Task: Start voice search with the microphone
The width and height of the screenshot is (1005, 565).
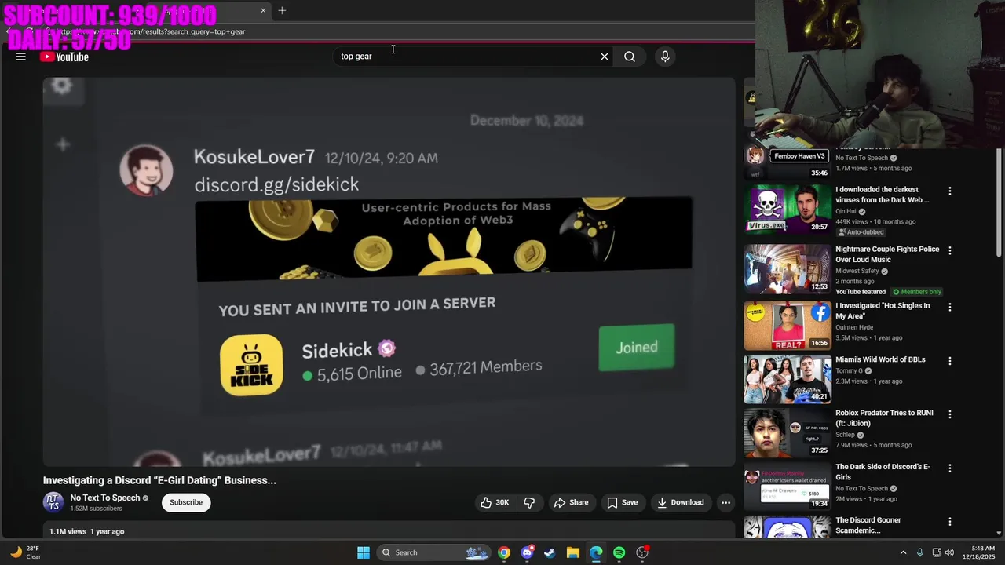Action: pyautogui.click(x=665, y=56)
